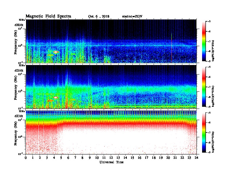
Task: Click hour "17" on the Universal Time axis
Action: pyautogui.click(x=147, y=158)
